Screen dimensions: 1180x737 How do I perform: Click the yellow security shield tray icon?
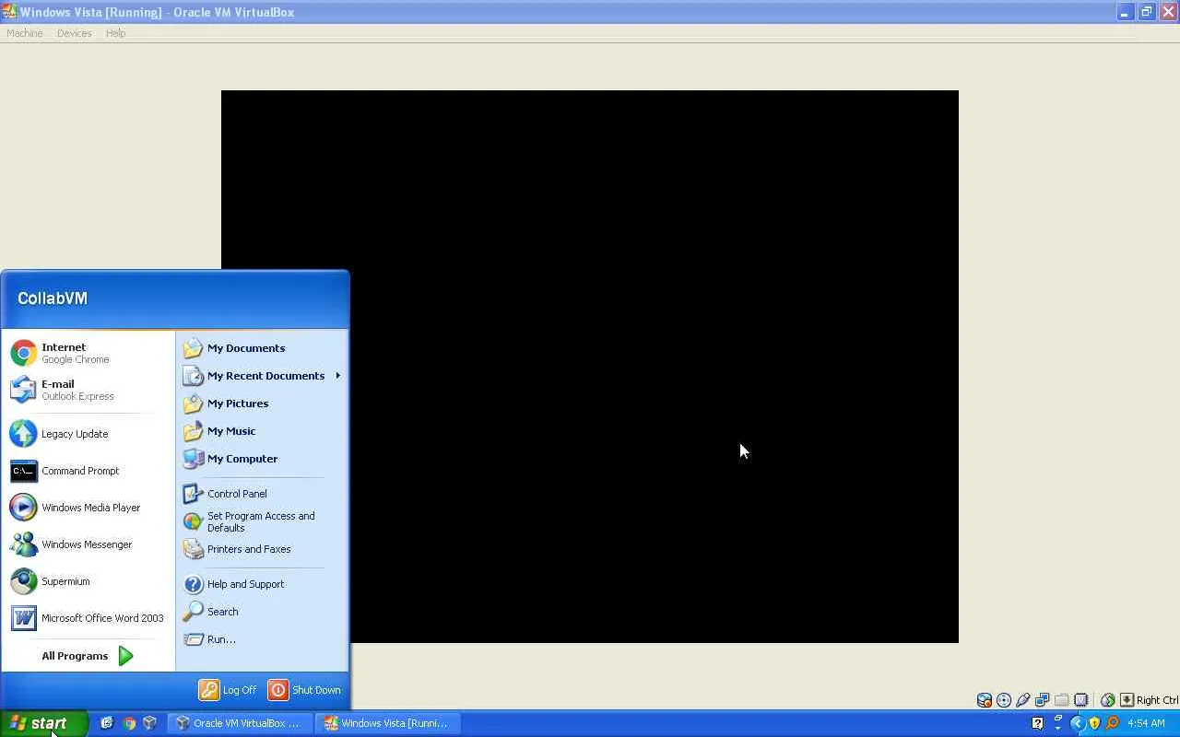click(x=1094, y=723)
